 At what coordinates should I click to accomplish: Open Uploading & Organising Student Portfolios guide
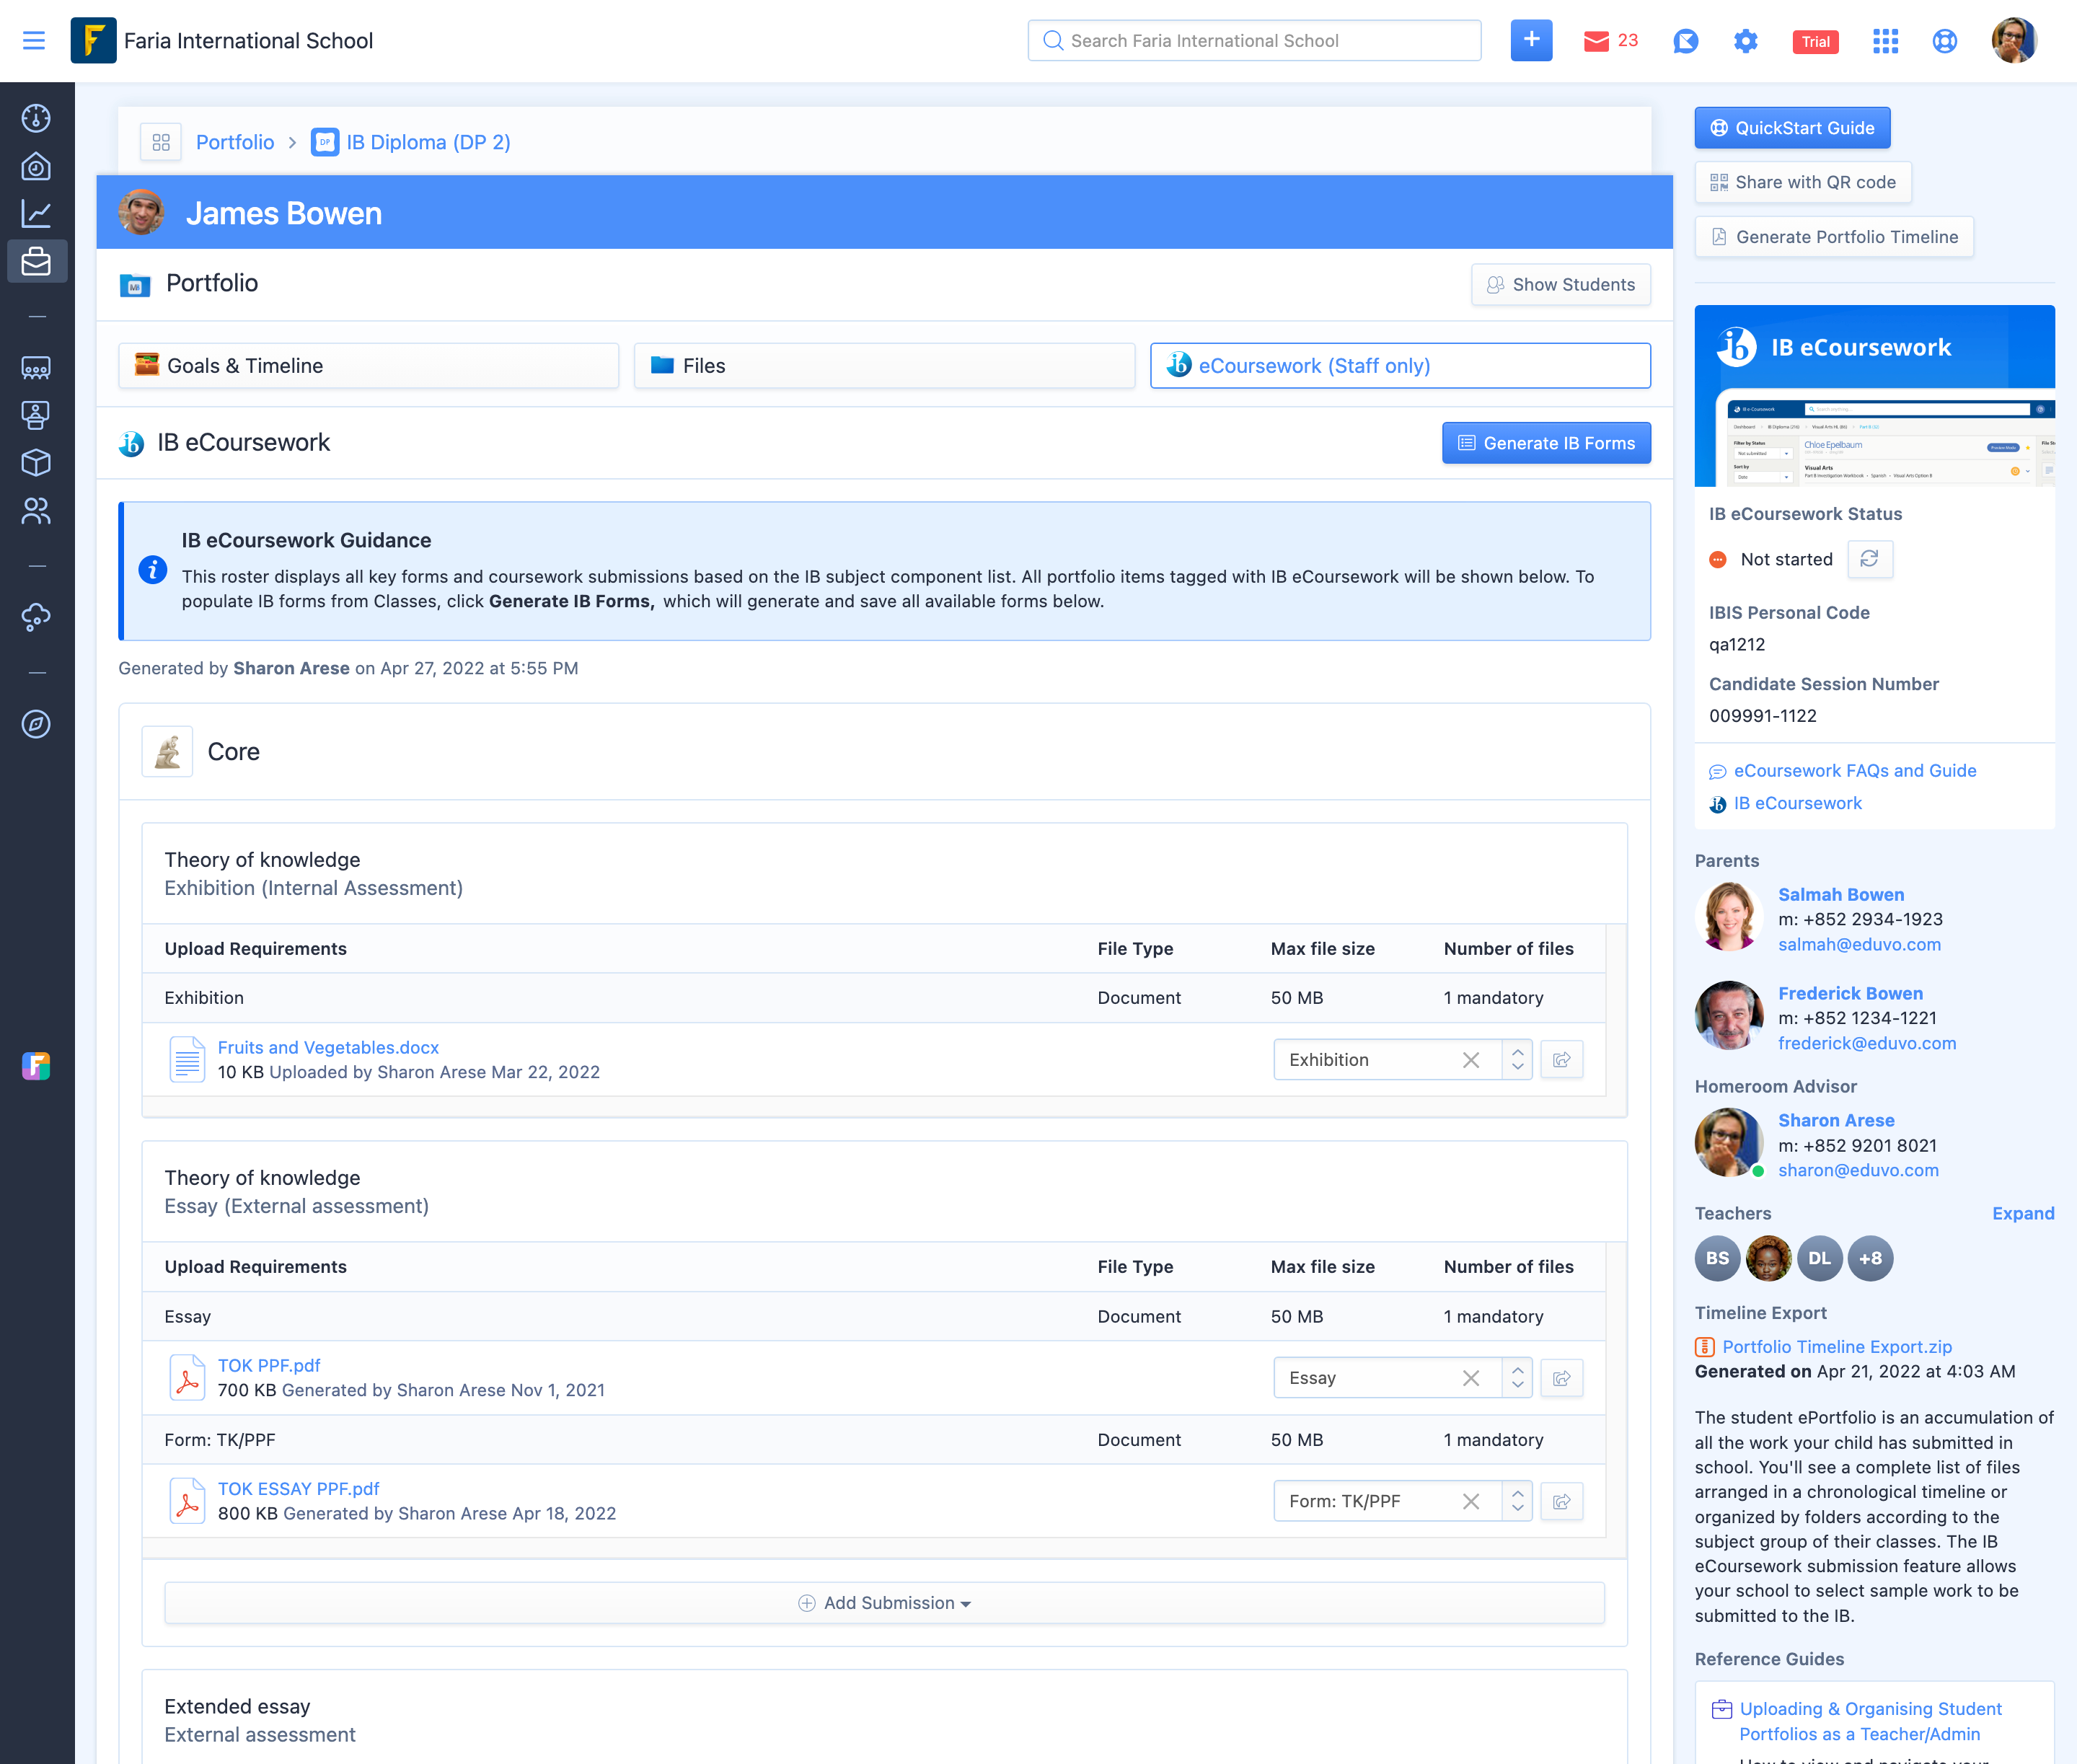(1870, 1721)
